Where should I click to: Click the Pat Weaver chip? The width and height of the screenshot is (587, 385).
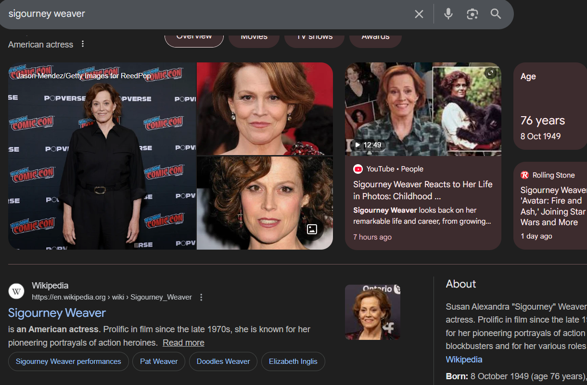tap(159, 361)
